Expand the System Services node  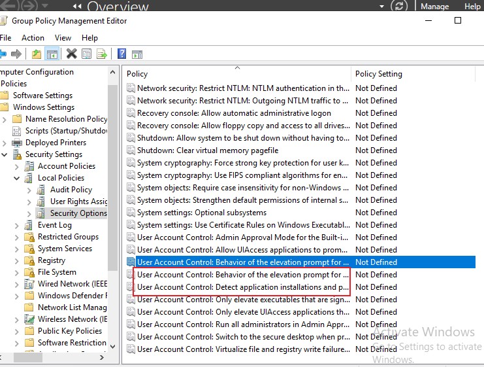pos(17,249)
